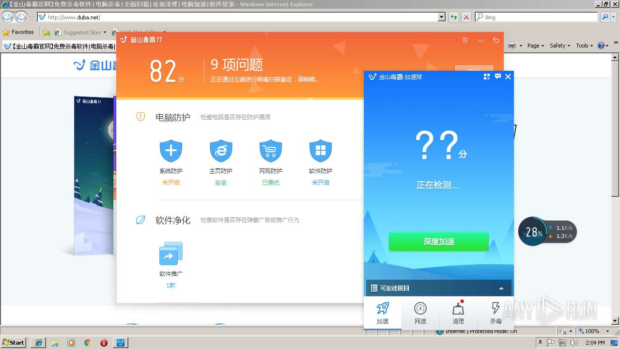The width and height of the screenshot is (620, 349).
Task: Open Opera from the taskbar
Action: (104, 343)
